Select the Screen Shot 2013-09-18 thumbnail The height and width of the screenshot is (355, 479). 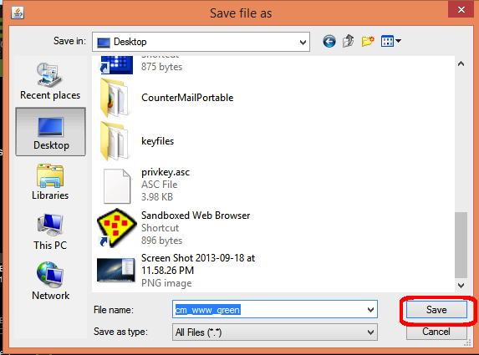(116, 270)
